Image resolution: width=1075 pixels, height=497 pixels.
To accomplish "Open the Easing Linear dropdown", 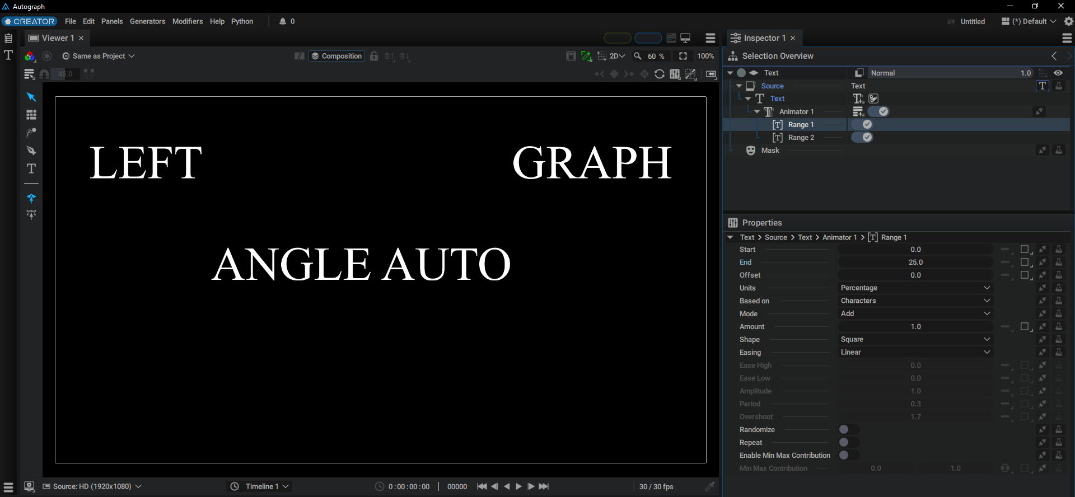I will click(915, 352).
